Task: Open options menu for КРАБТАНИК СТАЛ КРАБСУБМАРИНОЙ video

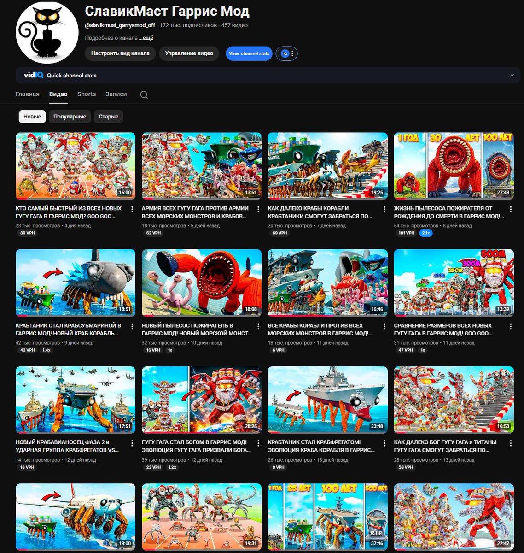Action: click(132, 326)
